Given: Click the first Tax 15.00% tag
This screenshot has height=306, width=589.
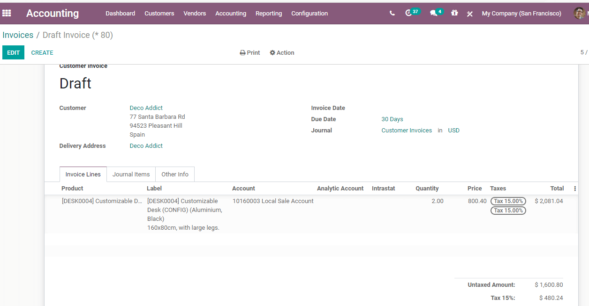Looking at the screenshot, I should click(x=508, y=201).
